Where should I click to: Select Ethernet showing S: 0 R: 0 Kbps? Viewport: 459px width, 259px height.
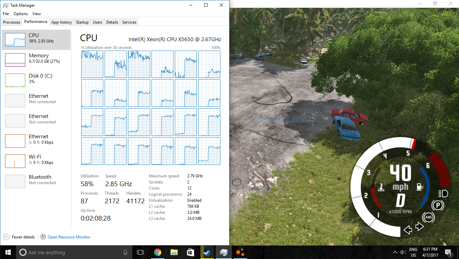point(36,141)
